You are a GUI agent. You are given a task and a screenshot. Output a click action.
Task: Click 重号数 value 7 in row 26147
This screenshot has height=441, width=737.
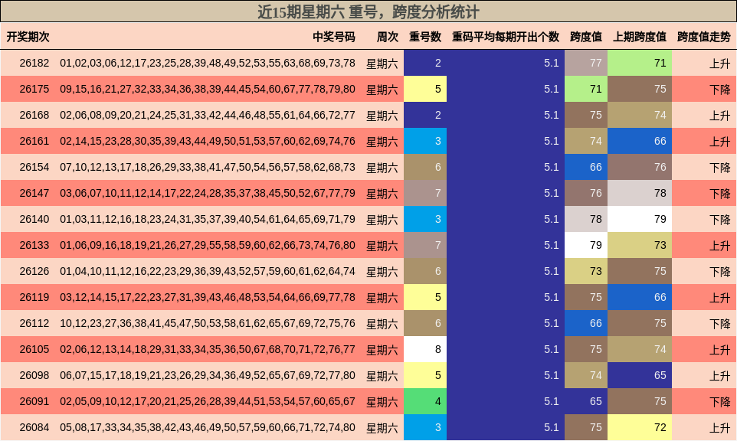point(425,193)
